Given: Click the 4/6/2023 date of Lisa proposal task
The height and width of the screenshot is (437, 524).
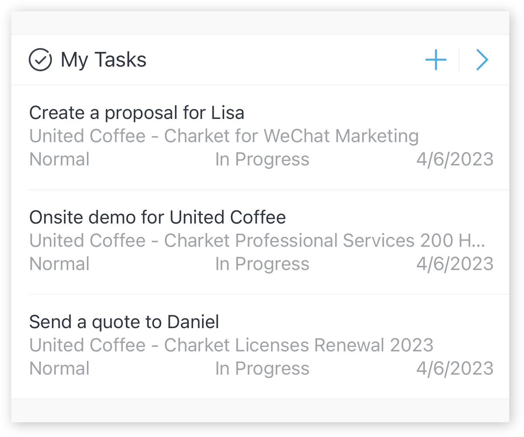Looking at the screenshot, I should point(455,159).
